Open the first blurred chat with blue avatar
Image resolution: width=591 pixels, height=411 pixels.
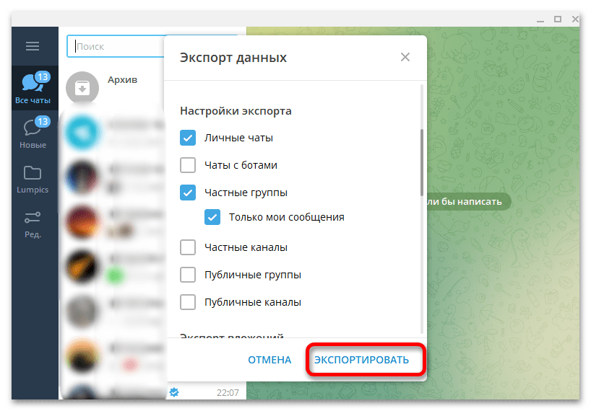[115, 133]
